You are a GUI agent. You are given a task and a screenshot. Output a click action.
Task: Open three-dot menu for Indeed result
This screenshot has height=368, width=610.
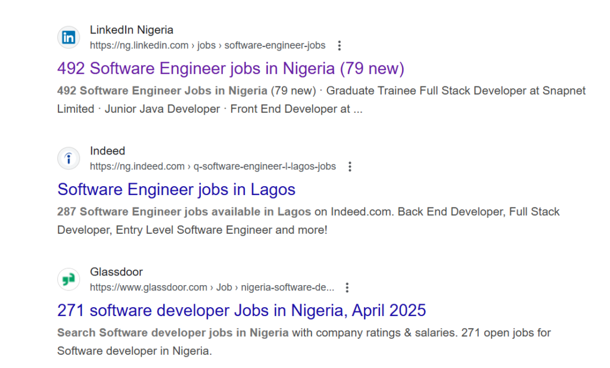[x=350, y=166]
